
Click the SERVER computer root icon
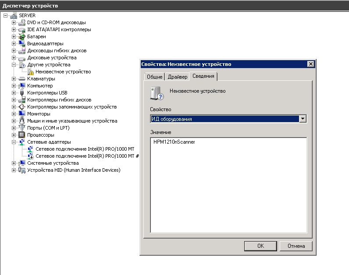(x=13, y=15)
